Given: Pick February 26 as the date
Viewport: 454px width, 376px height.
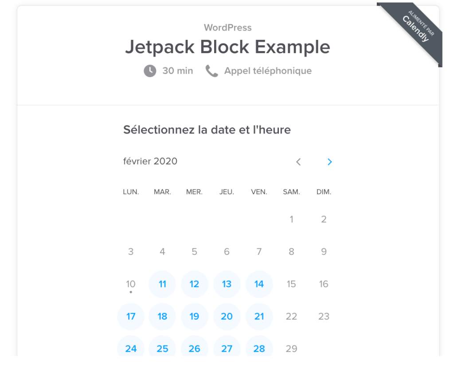Looking at the screenshot, I should click(195, 348).
